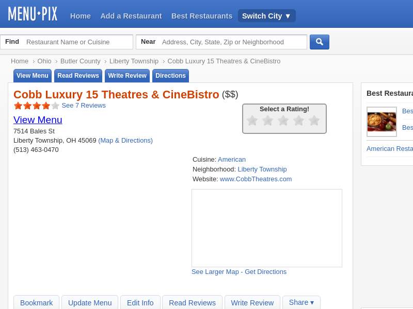Click the Edit Info button
The image size is (413, 309).
(140, 302)
